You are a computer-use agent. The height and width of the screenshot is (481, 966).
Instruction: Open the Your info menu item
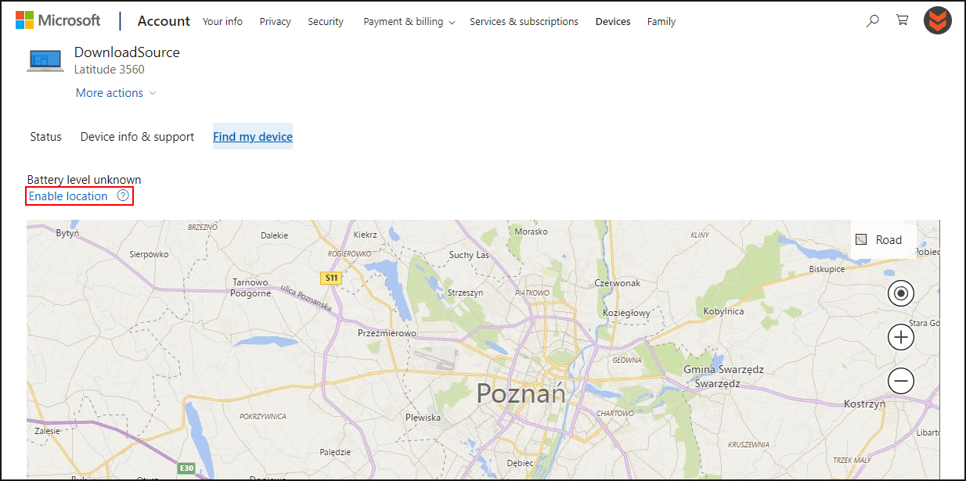pos(222,22)
